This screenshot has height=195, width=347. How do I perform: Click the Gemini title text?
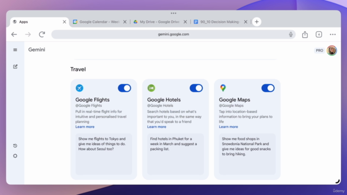pyautogui.click(x=37, y=49)
